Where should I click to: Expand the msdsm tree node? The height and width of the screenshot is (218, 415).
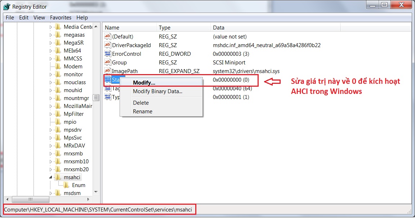coord(50,193)
